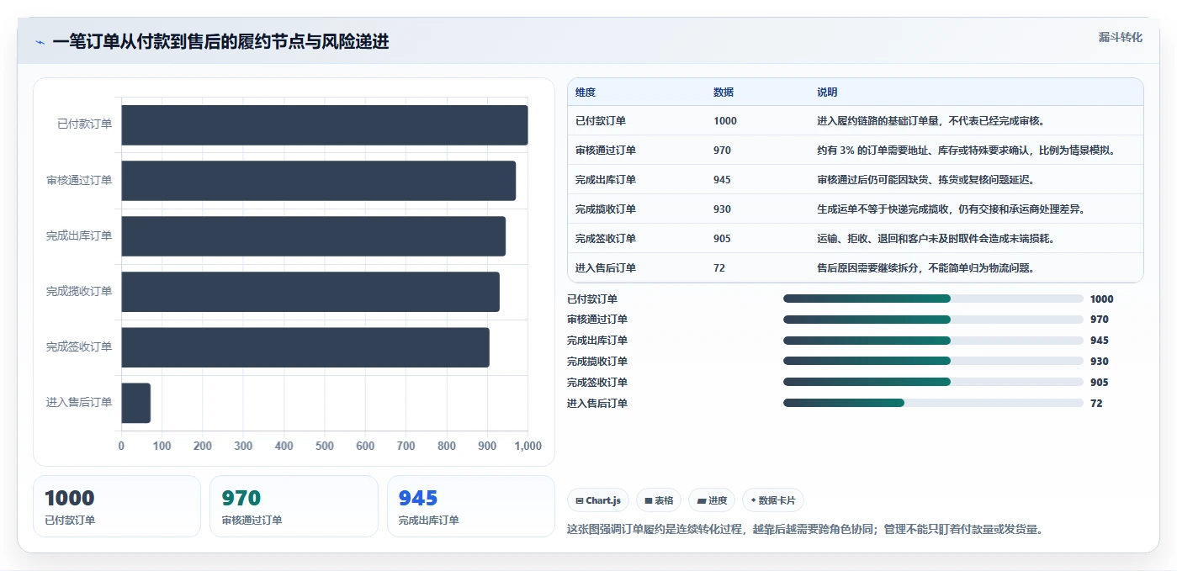Viewport: 1177px width, 571px height.
Task: Click the table data value 945
Action: point(722,180)
